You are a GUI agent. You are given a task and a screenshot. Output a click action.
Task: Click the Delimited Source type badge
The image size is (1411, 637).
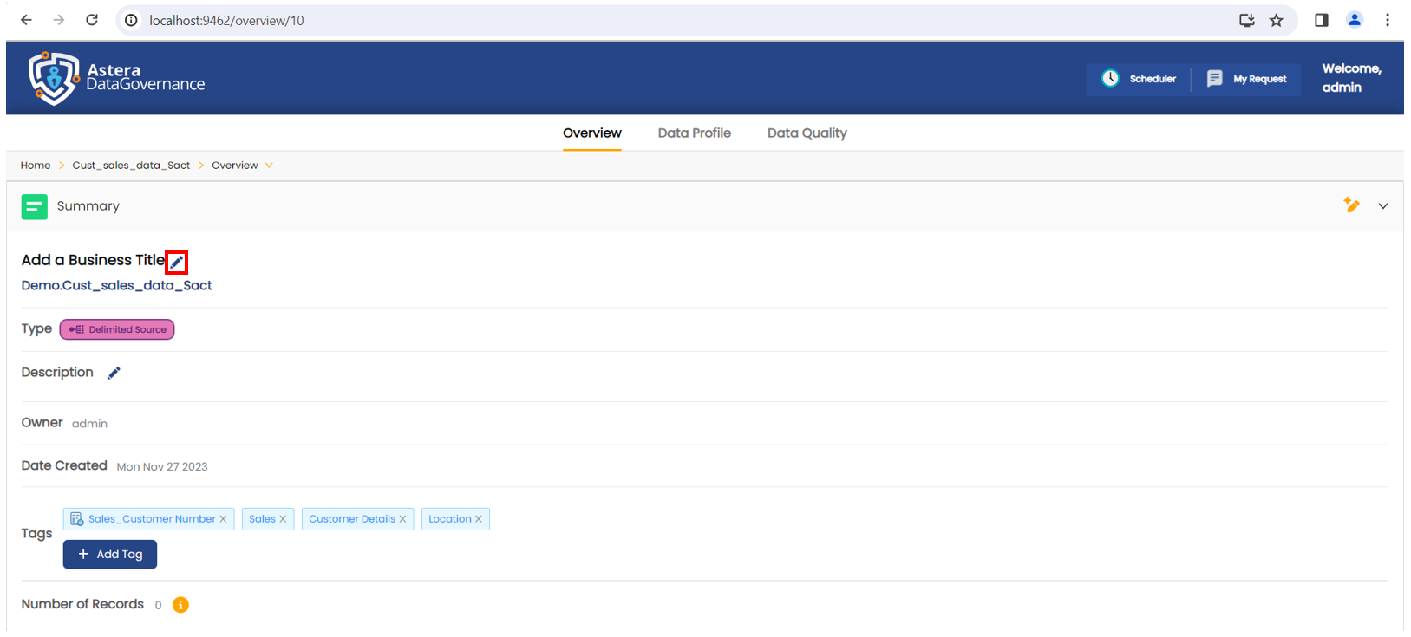click(x=117, y=329)
